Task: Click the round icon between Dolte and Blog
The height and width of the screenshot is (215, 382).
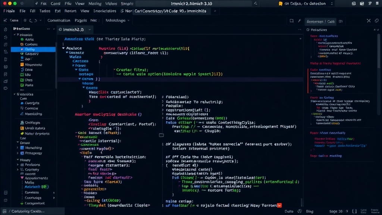Action: [300, 211]
